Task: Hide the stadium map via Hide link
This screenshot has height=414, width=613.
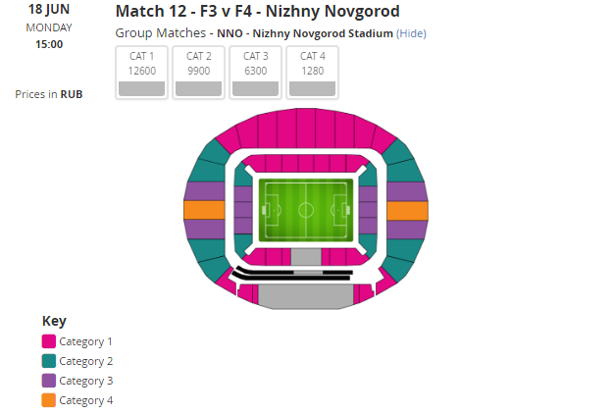Action: (411, 33)
